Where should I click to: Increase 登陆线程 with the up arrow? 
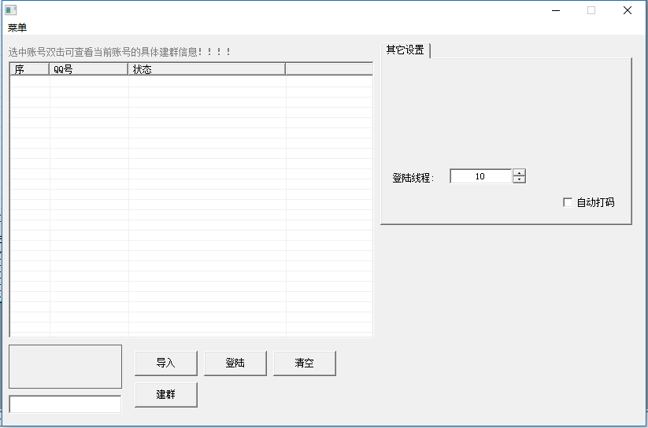pos(519,172)
